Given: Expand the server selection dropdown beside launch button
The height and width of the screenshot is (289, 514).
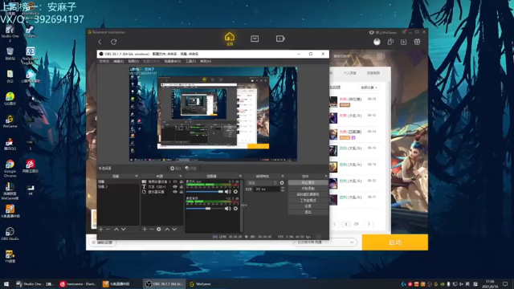Looking at the screenshot, I should (324, 242).
